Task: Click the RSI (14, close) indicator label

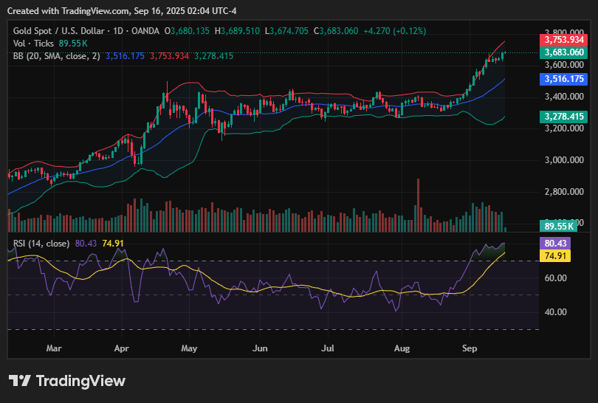Action: [x=41, y=244]
